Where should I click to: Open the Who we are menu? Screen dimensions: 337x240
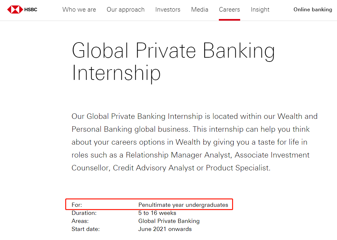[x=79, y=10]
